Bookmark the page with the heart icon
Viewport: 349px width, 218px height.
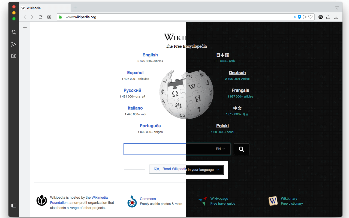310,17
